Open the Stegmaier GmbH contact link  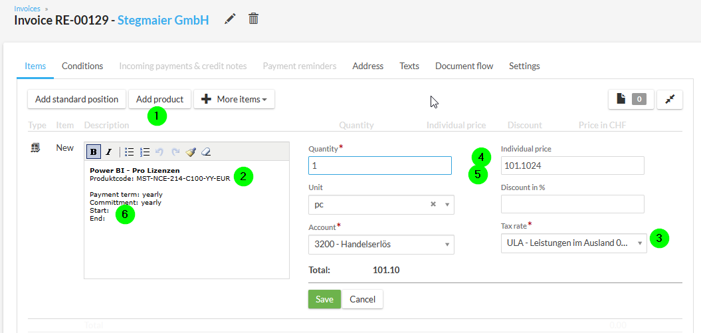pyautogui.click(x=163, y=20)
